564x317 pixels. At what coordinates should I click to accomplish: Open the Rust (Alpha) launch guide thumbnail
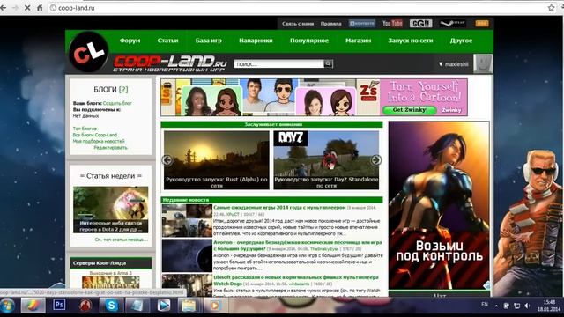click(217, 160)
